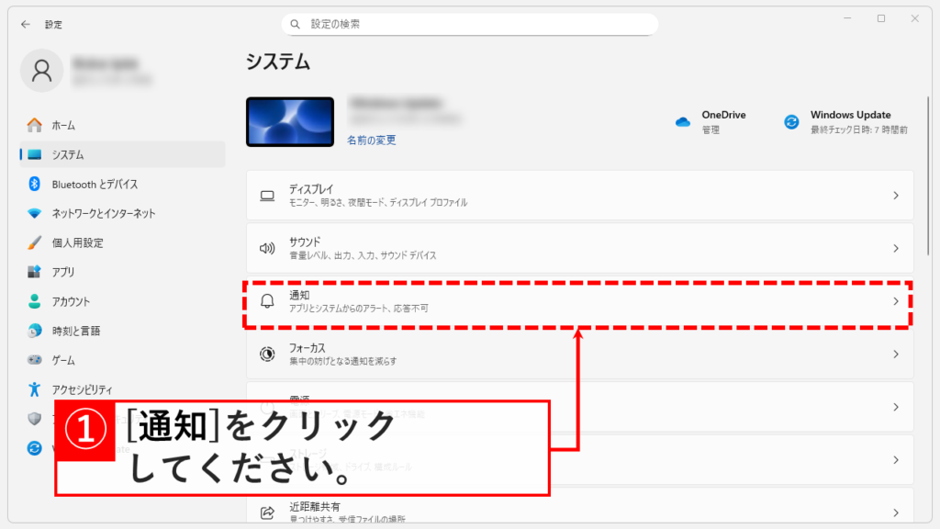Screen dimensions: 940x529
Task: Open 近距離共有 via its share icon
Action: [267, 510]
